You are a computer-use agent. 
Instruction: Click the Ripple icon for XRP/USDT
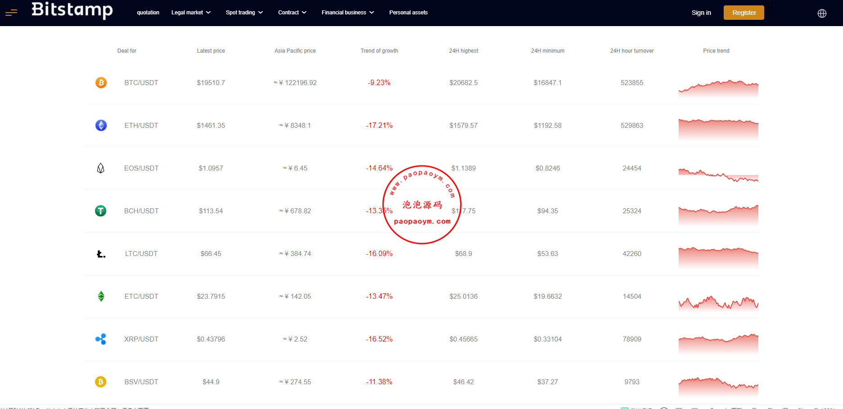[x=101, y=339]
